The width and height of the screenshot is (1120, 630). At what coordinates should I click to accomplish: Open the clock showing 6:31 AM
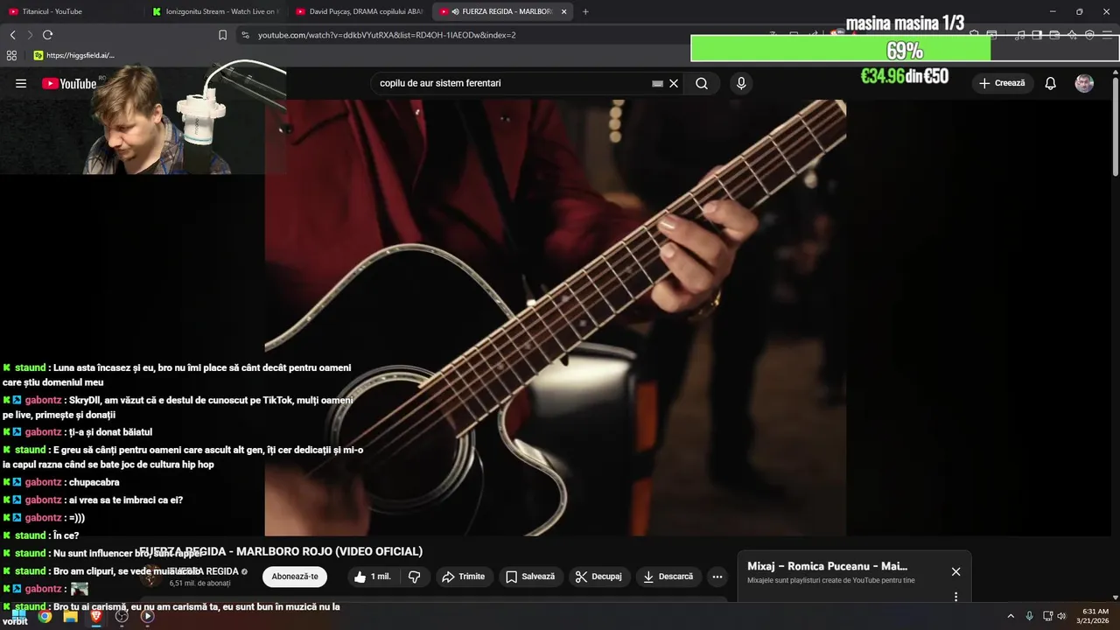tap(1095, 616)
